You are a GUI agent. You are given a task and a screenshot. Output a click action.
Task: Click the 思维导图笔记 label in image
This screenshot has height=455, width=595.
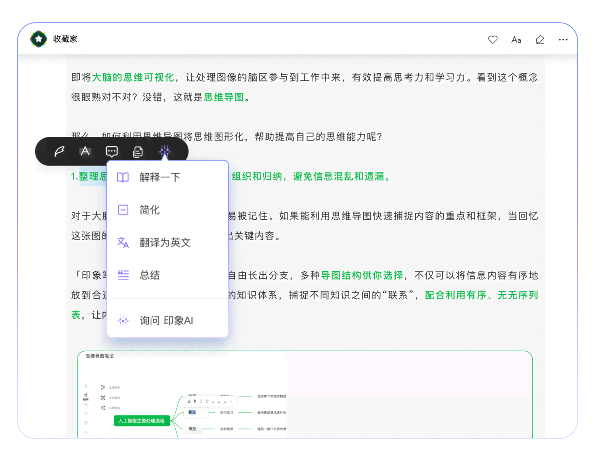pos(99,356)
